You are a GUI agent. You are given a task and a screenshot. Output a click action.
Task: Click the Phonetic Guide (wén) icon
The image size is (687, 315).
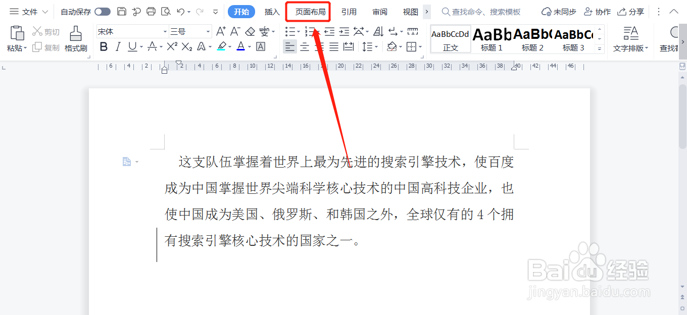pos(264,31)
